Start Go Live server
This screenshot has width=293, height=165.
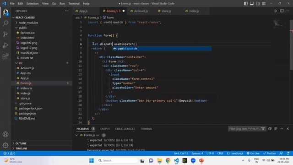pyautogui.click(x=253, y=153)
